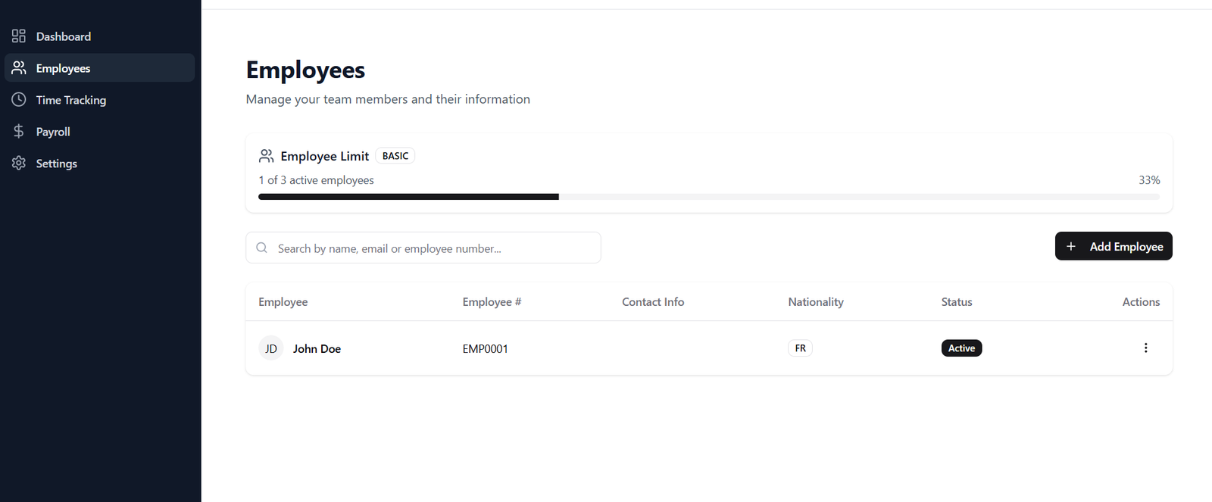Open the actions menu for John Doe

tap(1145, 348)
